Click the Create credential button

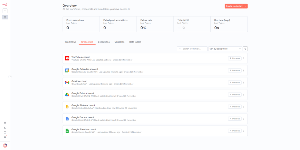tap(233, 6)
